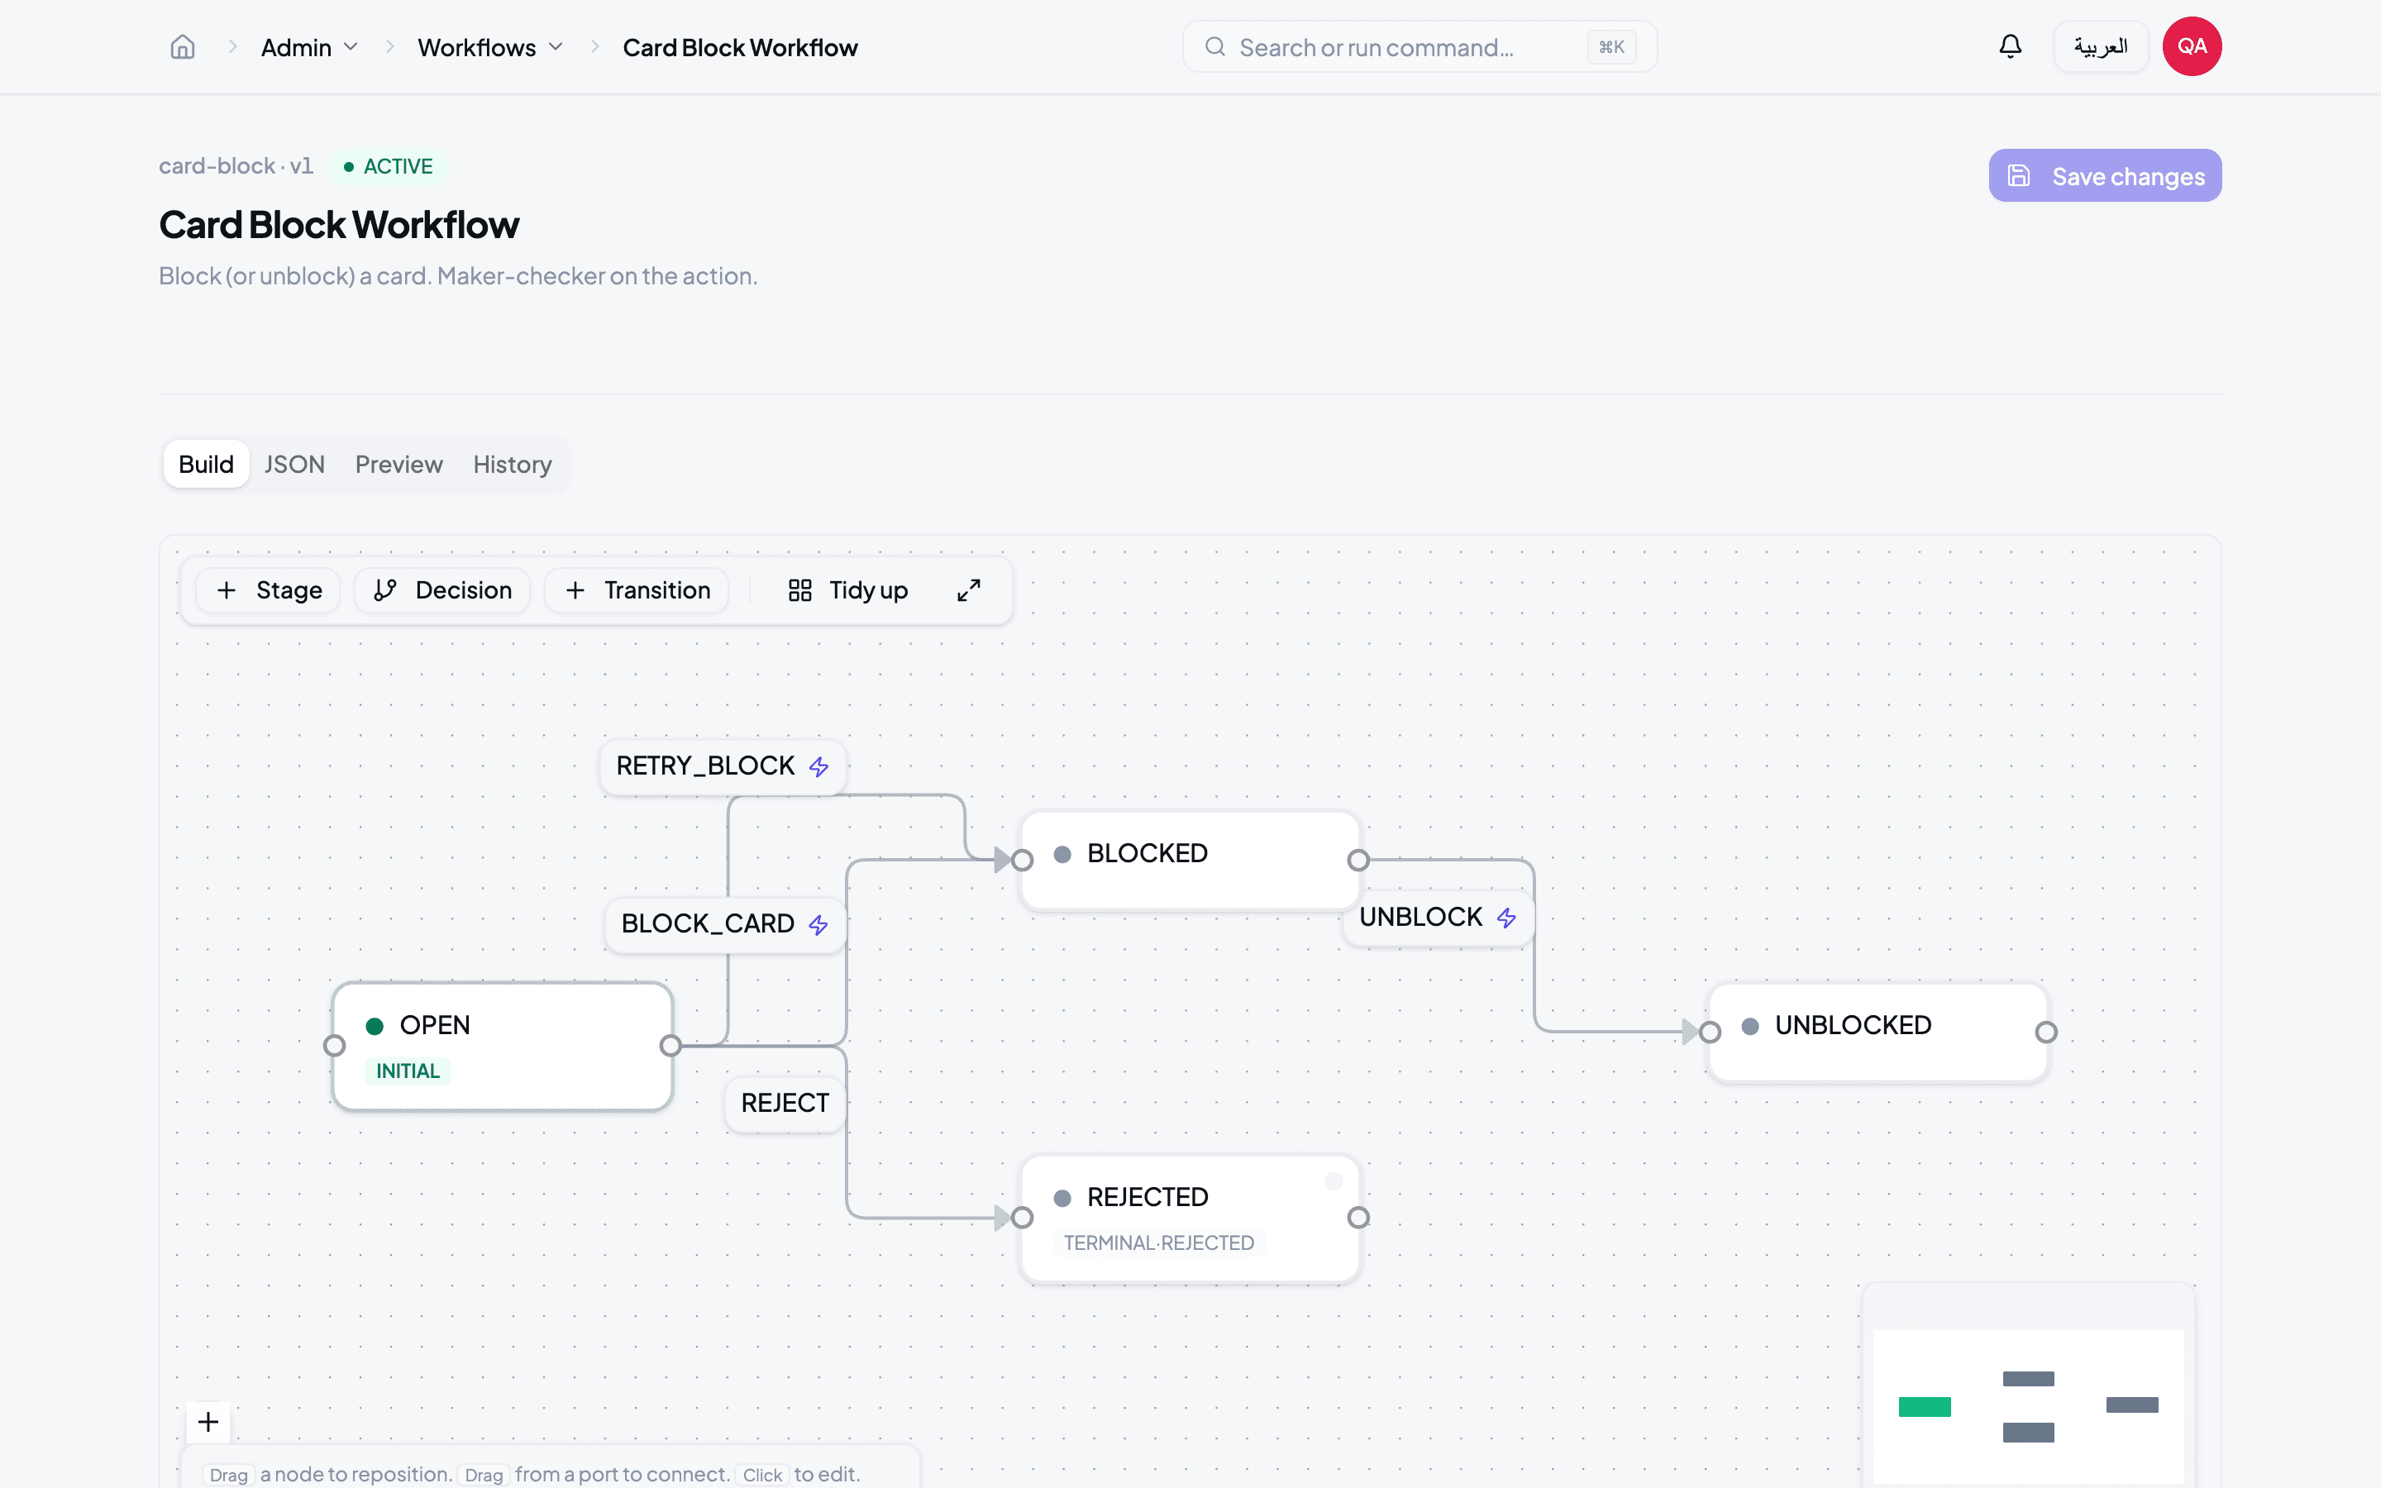This screenshot has width=2381, height=1488.
Task: Select the BLOCKED stage node
Action: (1190, 860)
